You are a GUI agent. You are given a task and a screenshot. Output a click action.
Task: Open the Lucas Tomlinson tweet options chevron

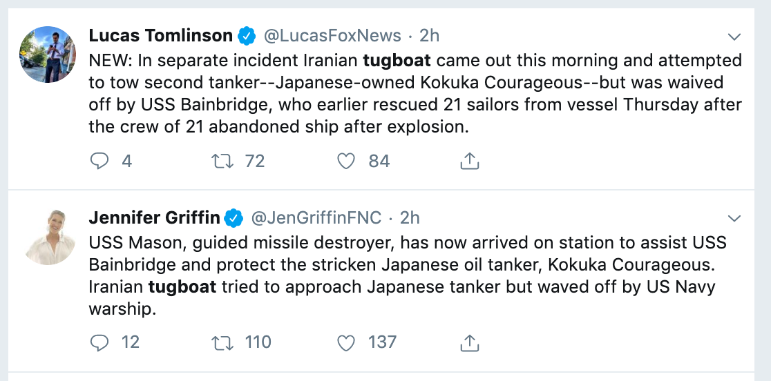click(734, 37)
